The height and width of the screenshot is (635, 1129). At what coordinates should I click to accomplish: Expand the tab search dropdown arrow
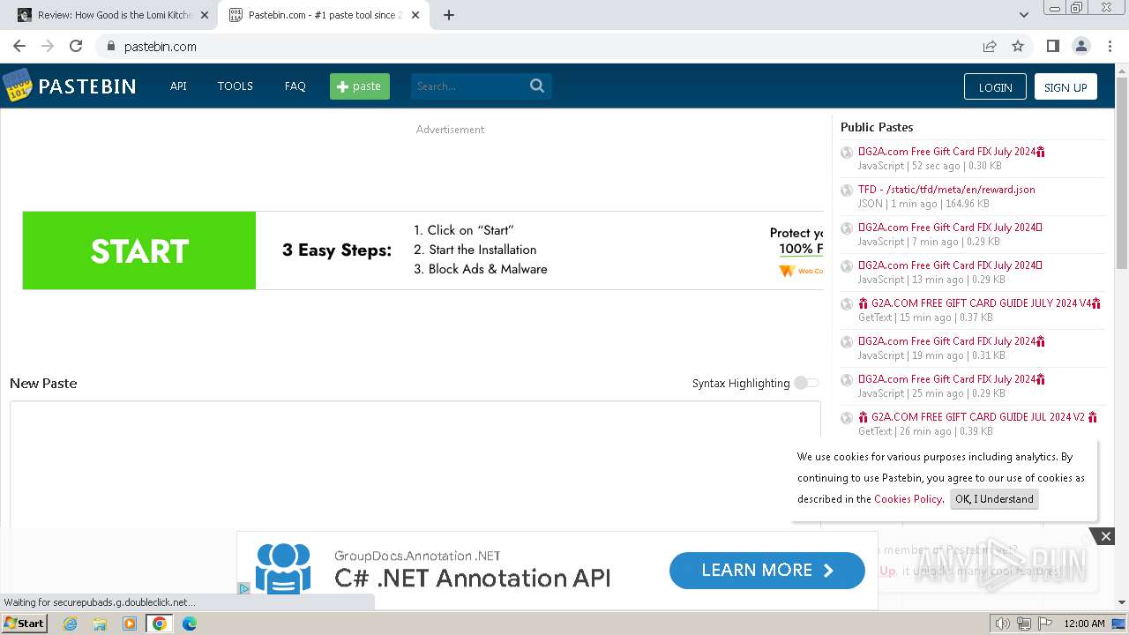[1023, 15]
